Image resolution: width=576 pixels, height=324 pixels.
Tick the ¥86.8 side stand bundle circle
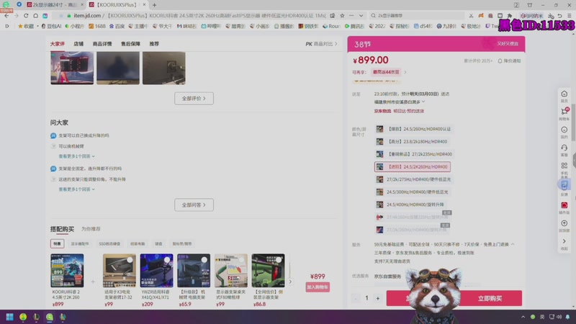278,260
